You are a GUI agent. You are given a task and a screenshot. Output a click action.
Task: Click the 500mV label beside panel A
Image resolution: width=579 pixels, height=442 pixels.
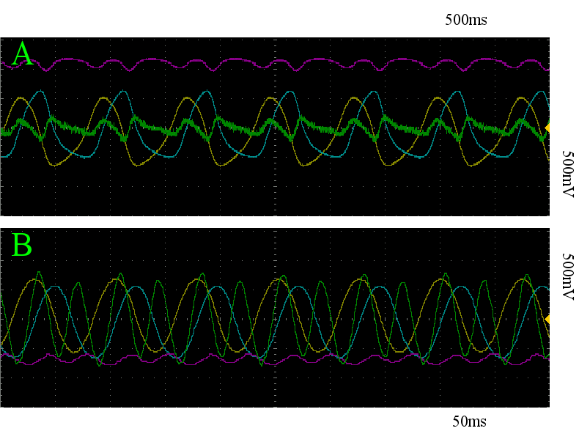coord(568,174)
